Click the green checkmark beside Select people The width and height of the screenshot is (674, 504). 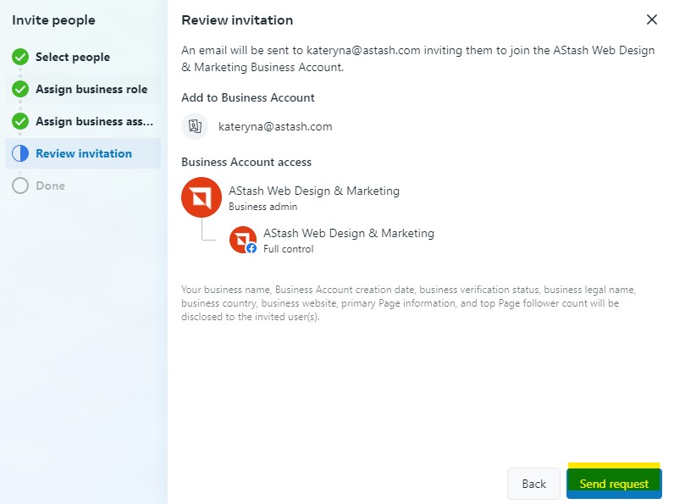coord(20,57)
